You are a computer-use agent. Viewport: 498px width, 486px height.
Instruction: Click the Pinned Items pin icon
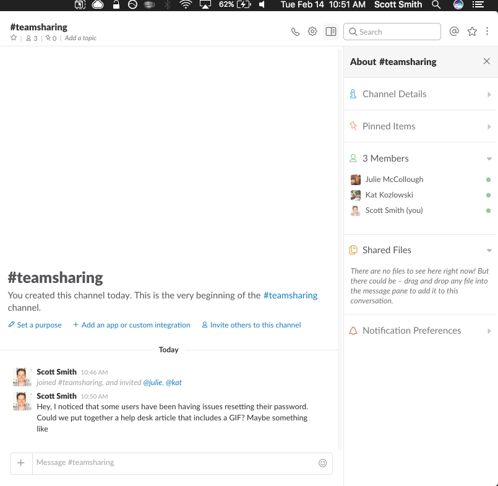click(353, 126)
